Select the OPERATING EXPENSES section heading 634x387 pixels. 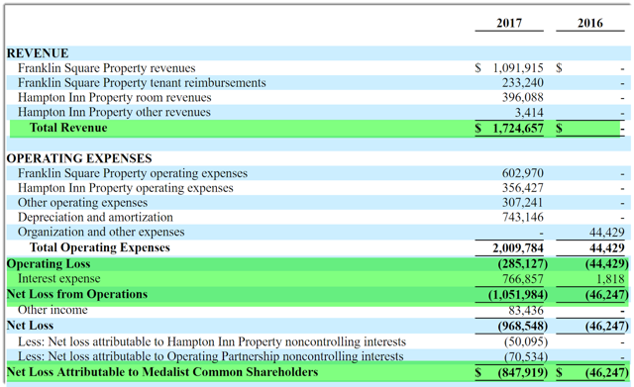click(x=79, y=158)
